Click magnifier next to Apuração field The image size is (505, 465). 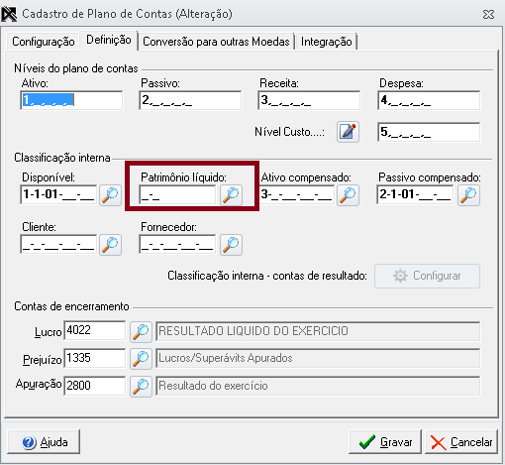click(x=141, y=386)
